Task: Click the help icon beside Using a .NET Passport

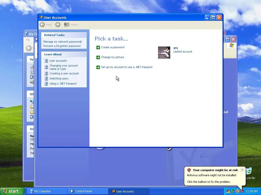Action: pos(46,84)
